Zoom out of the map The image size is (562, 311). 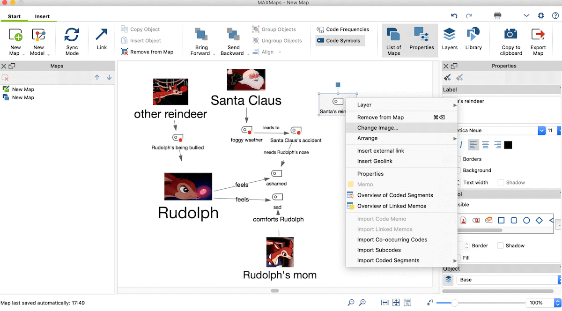tap(351, 303)
